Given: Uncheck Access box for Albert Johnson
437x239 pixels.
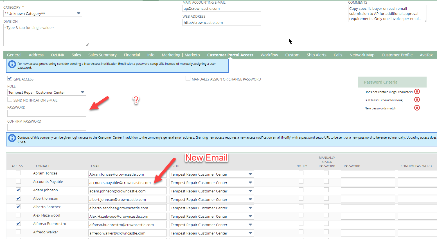Looking at the screenshot, I should click(19, 198).
